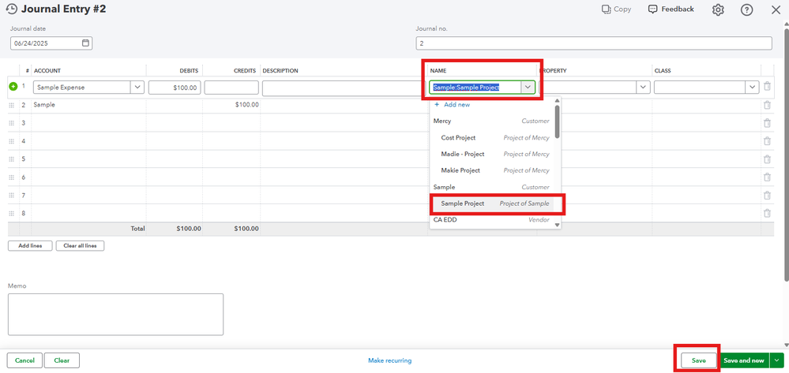This screenshot has height=373, width=789.
Task: Click the $100.00 credit cell in row 2
Action: [x=231, y=105]
